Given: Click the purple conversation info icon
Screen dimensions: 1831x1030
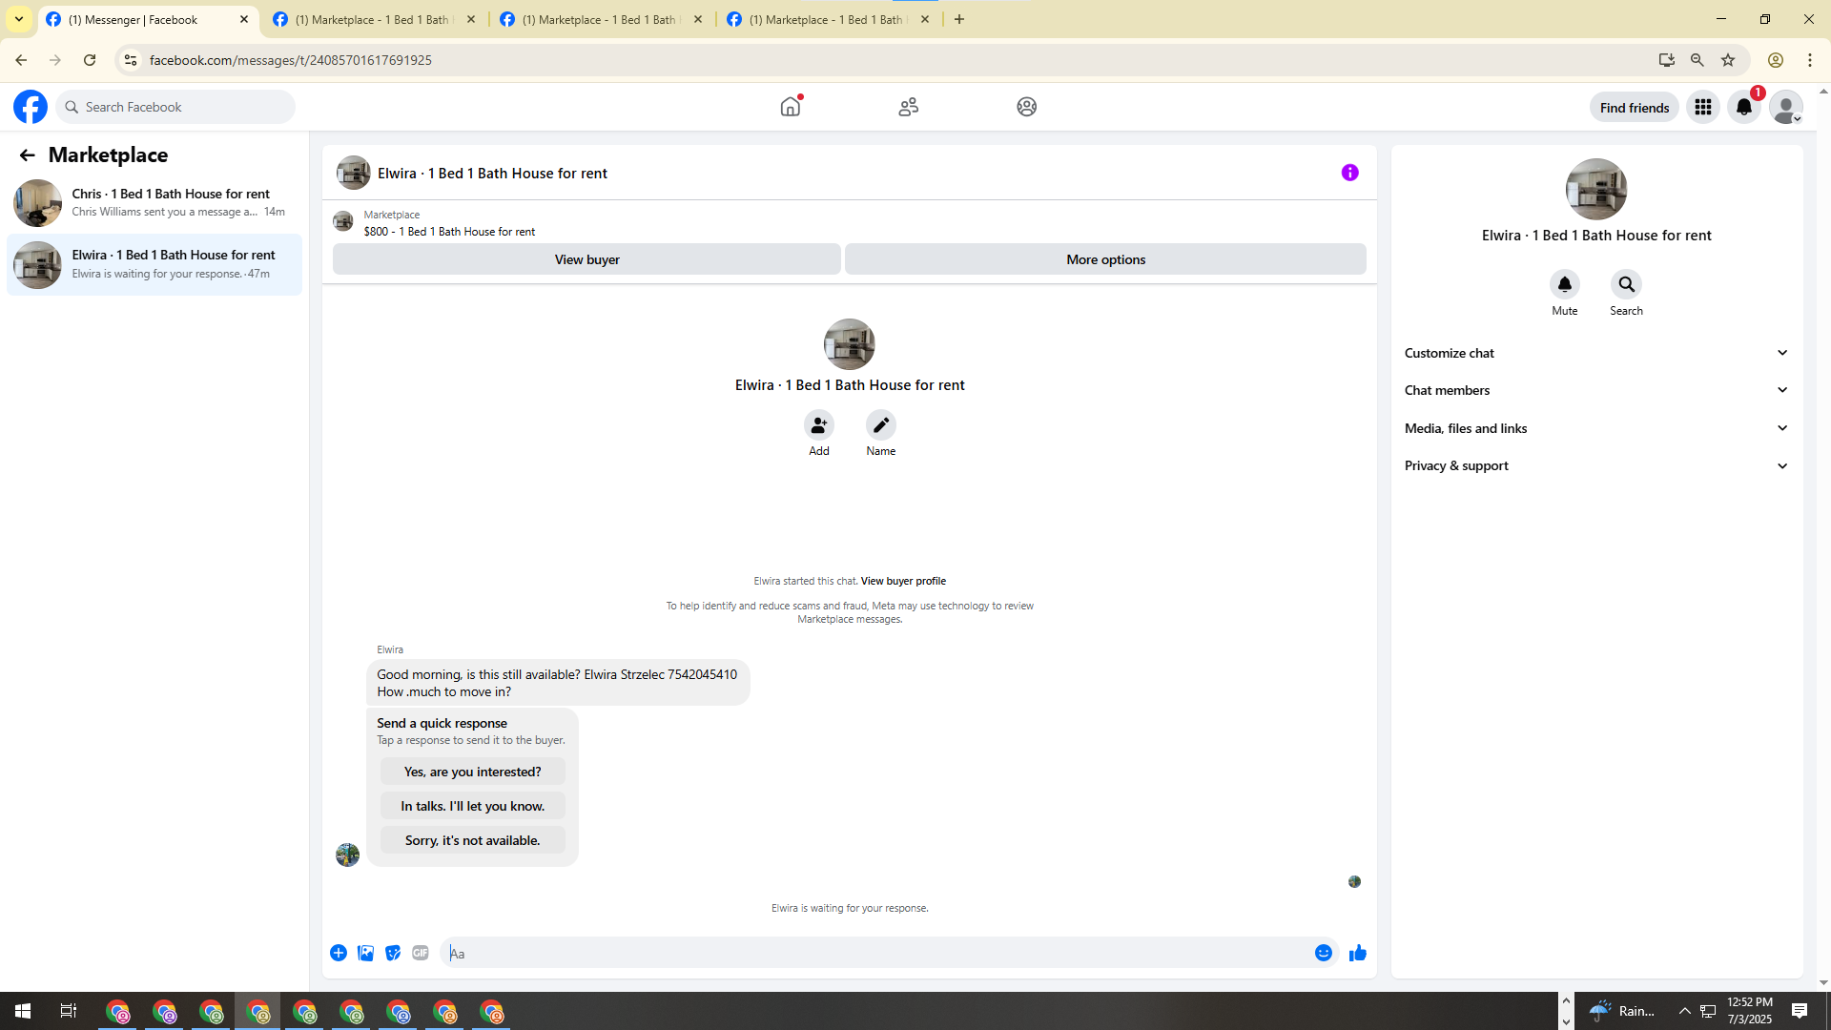Looking at the screenshot, I should coord(1349,173).
